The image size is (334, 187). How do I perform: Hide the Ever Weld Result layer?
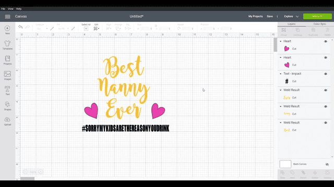coord(326,90)
